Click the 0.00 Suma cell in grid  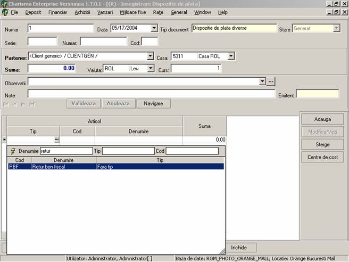(x=204, y=140)
